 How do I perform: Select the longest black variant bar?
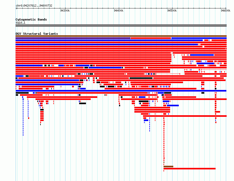tap(141, 78)
